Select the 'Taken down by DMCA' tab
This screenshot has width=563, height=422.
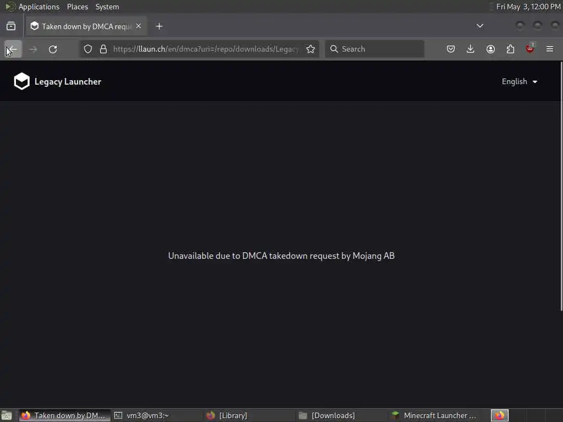pyautogui.click(x=86, y=26)
